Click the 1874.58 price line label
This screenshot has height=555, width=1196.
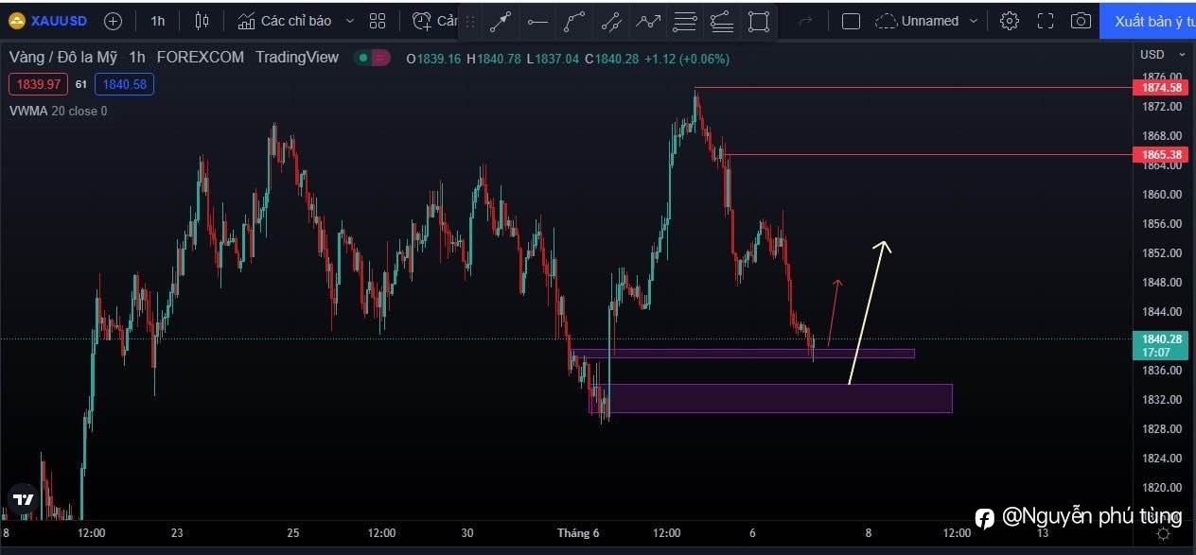[1161, 88]
